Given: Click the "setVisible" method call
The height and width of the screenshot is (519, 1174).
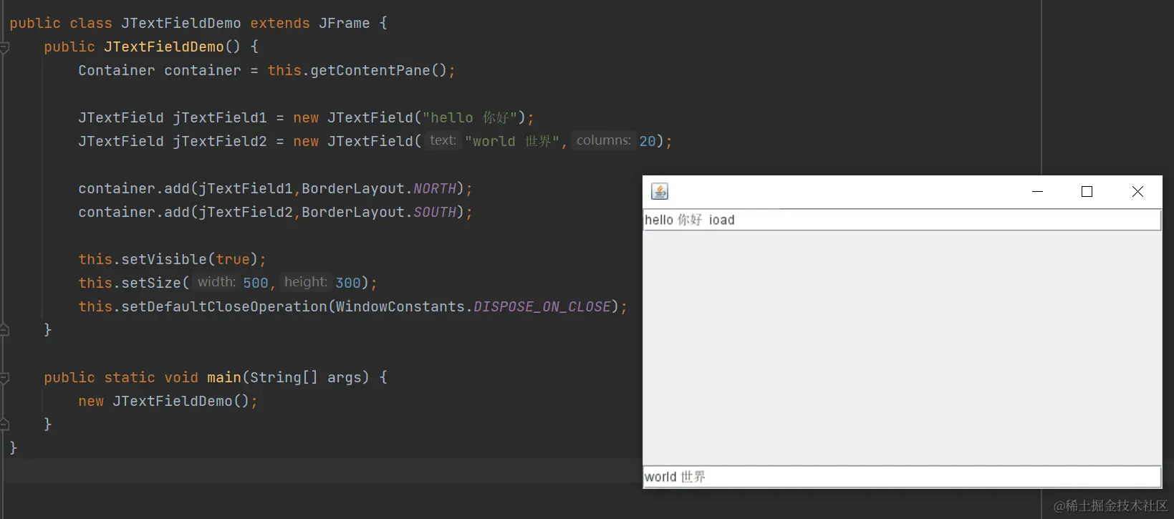Looking at the screenshot, I should click(164, 259).
